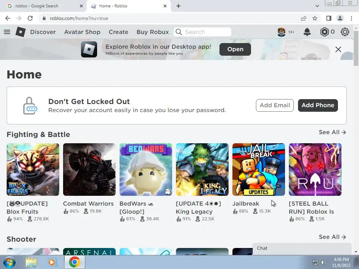Open the Arsenal shooter game thumbnail

point(89,251)
